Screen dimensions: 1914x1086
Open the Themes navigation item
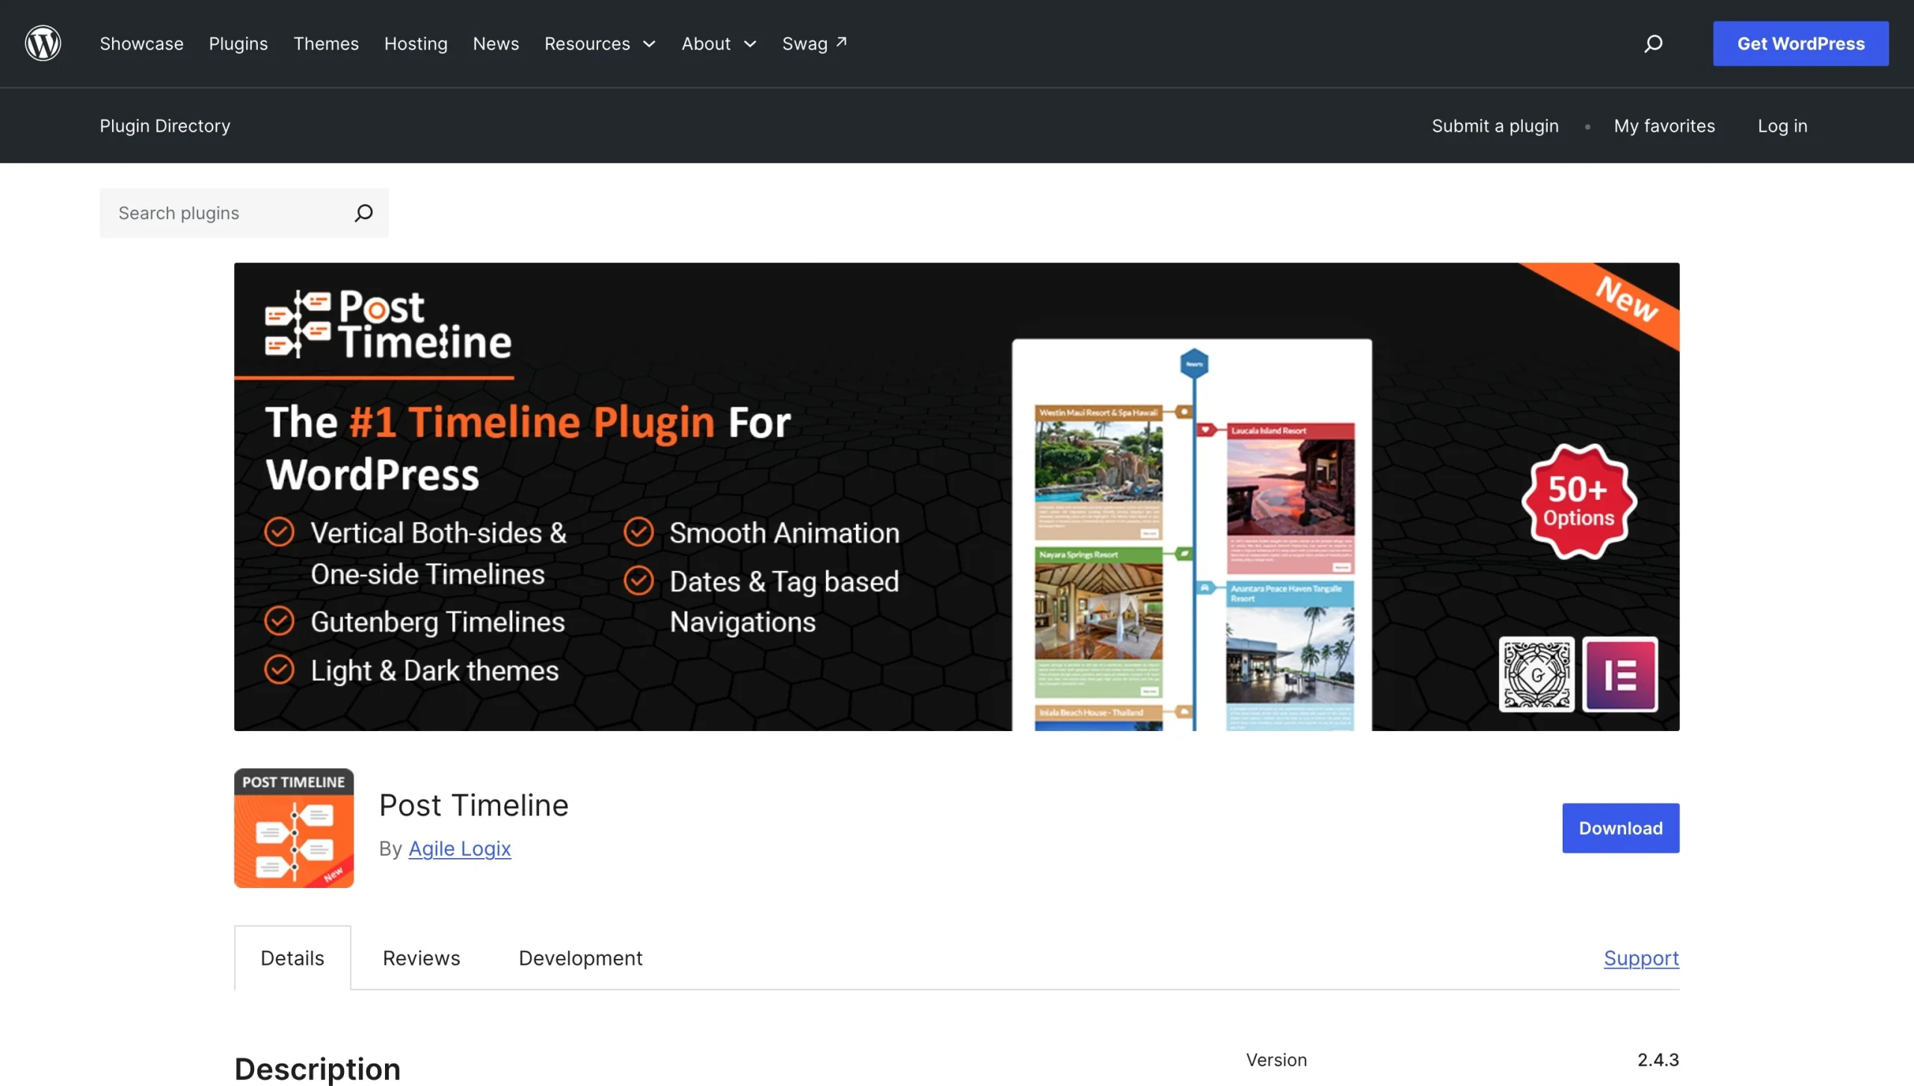pos(326,43)
